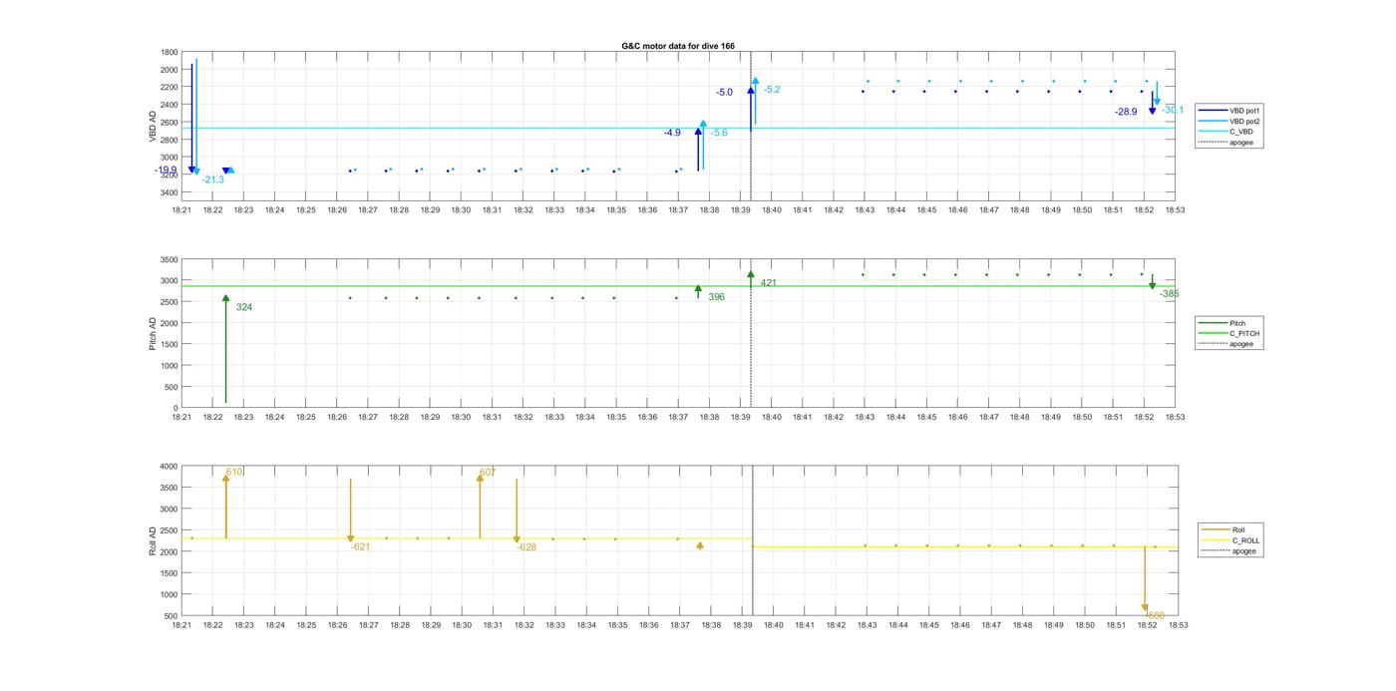The image size is (1396, 691).
Task: Click the '396' pitch move label
Action: (x=716, y=297)
